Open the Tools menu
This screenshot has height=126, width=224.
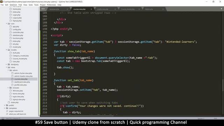coord(36,5)
